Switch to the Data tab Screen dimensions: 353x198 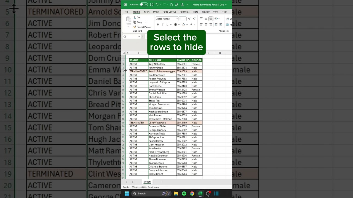[196, 12]
